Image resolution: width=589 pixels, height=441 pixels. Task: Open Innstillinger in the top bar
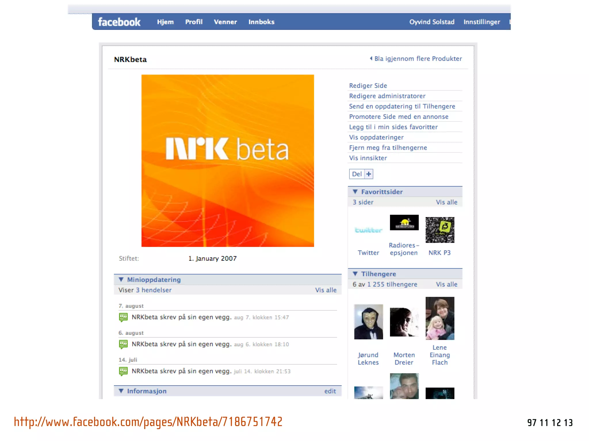click(482, 22)
